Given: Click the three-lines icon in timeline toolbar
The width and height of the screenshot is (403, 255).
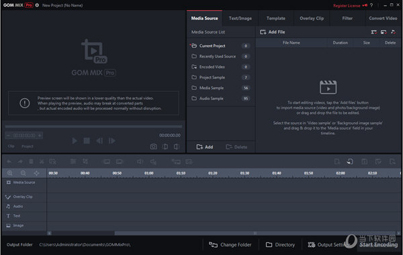Looking at the screenshot, I should pos(73,162).
